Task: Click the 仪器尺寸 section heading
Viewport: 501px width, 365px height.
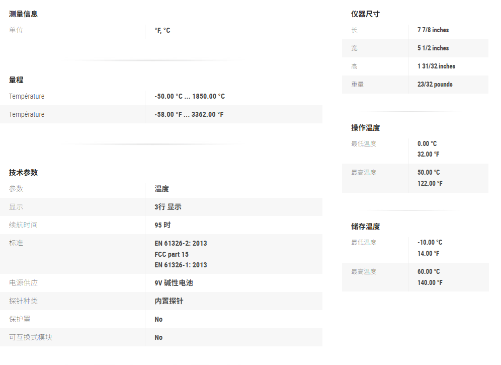Action: pos(365,14)
